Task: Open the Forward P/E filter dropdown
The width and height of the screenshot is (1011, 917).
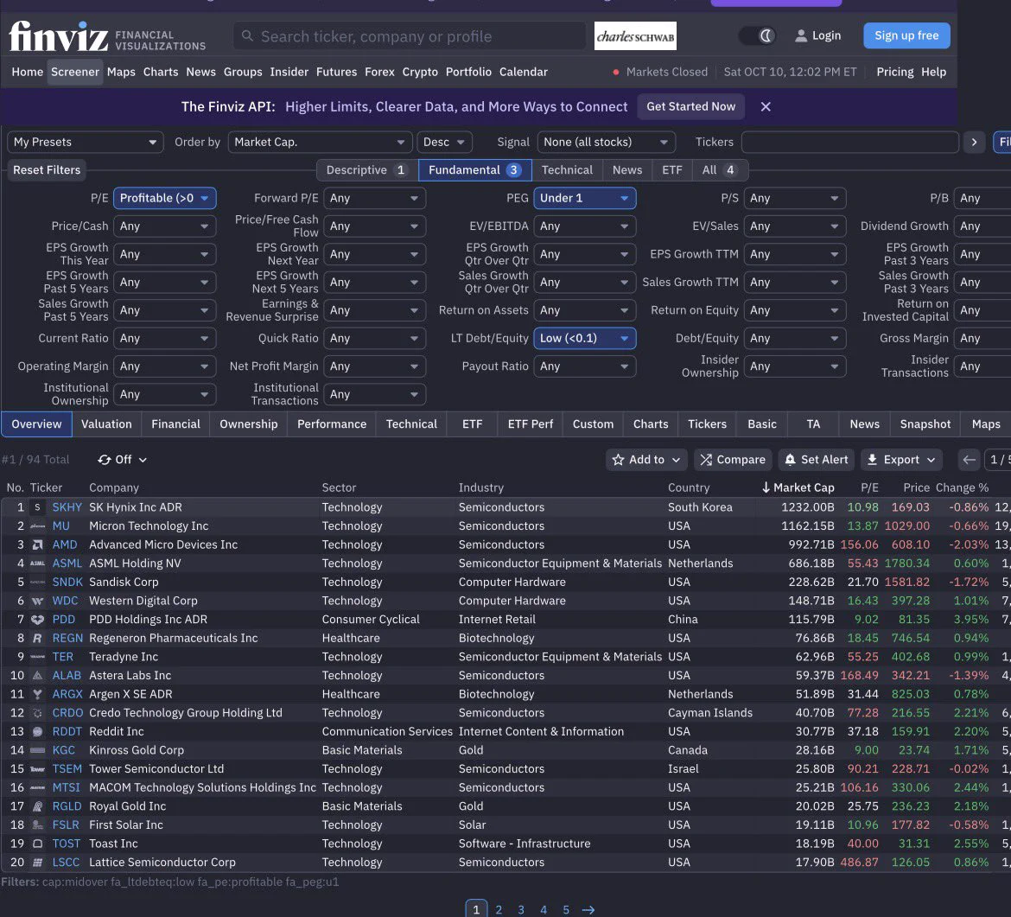Action: [x=375, y=198]
